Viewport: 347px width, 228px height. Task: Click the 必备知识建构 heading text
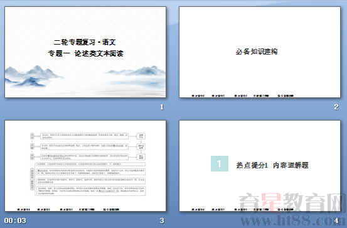[257, 52]
